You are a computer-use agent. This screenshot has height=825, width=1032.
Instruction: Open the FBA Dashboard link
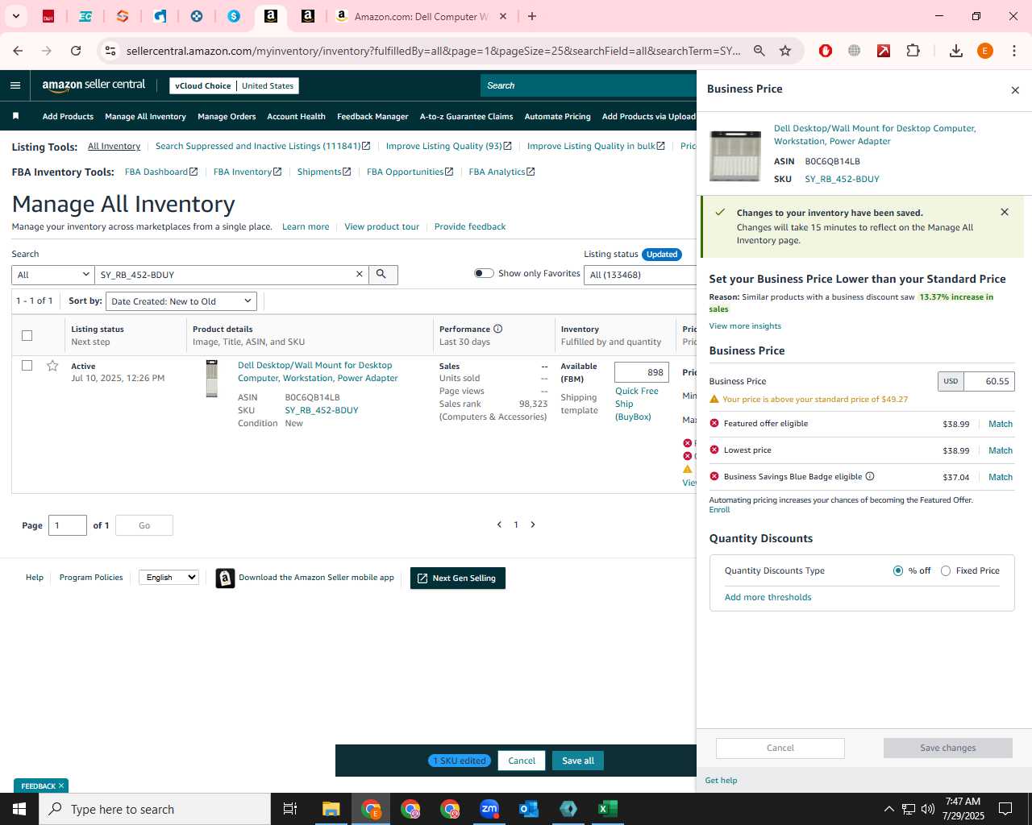click(161, 172)
